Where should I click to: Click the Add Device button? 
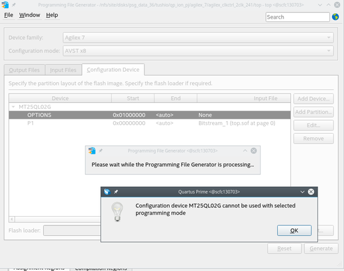point(314,99)
